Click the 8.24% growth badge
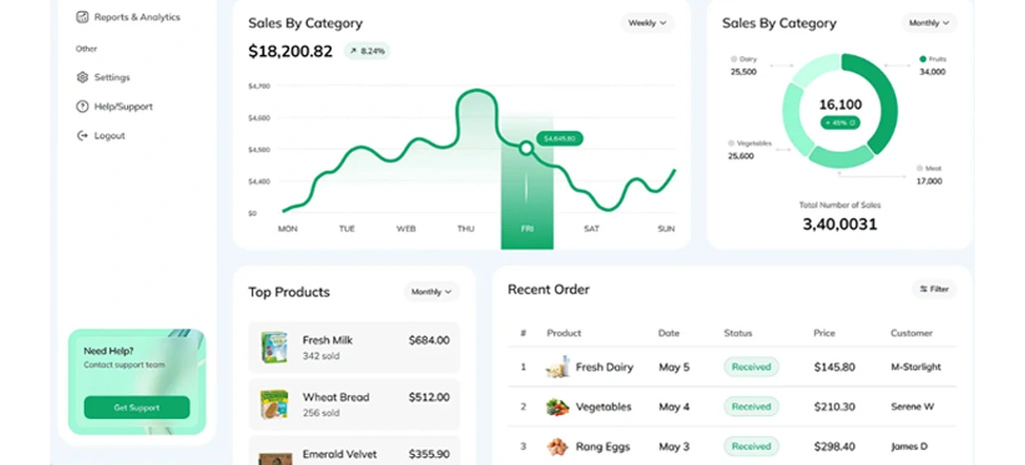1025x465 pixels. pyautogui.click(x=368, y=50)
